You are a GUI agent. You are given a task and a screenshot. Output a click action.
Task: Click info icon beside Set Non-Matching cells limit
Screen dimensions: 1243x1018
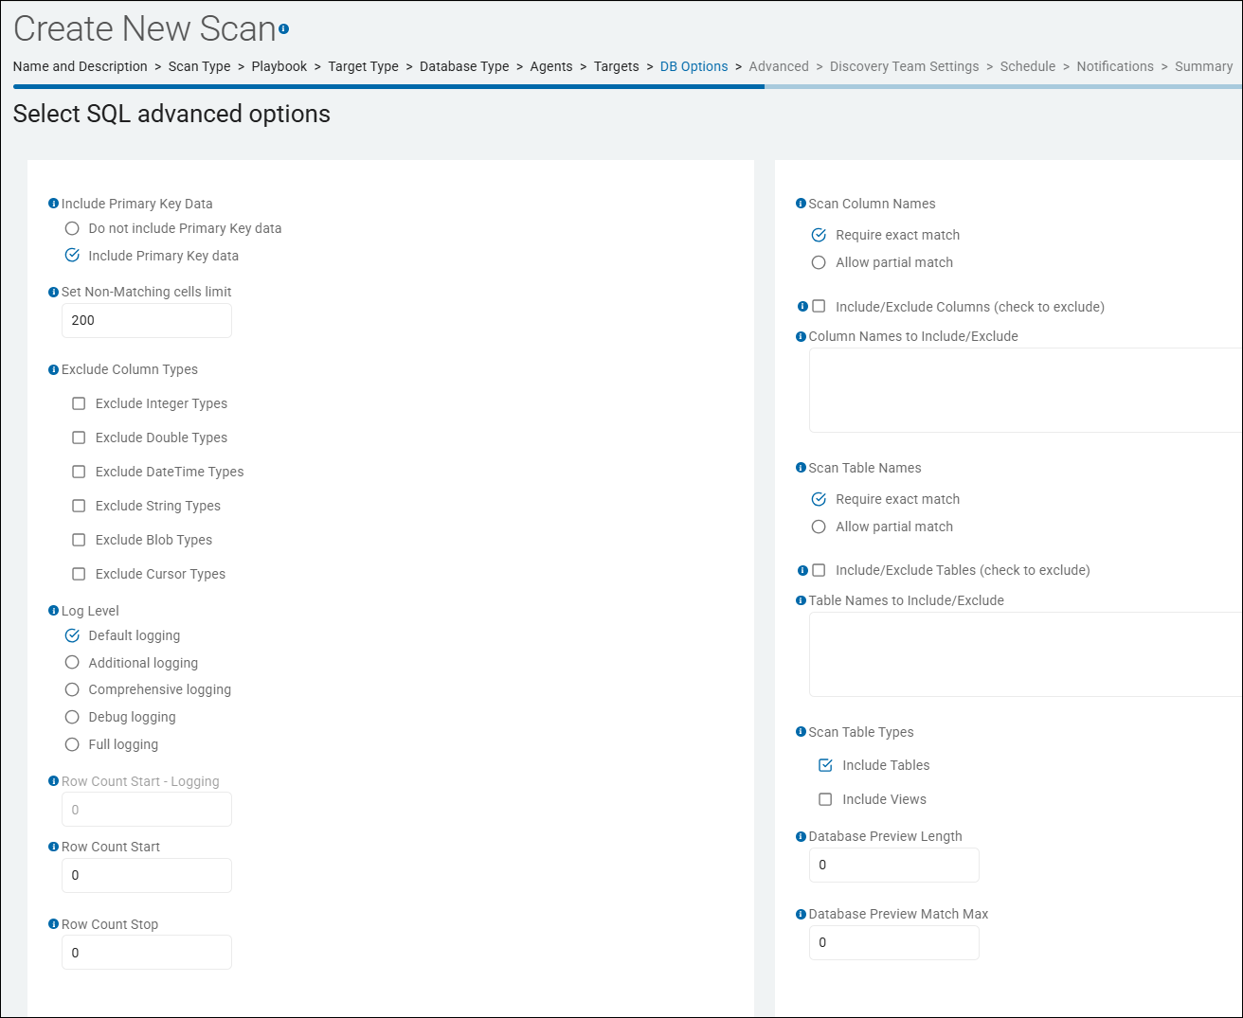coord(53,292)
